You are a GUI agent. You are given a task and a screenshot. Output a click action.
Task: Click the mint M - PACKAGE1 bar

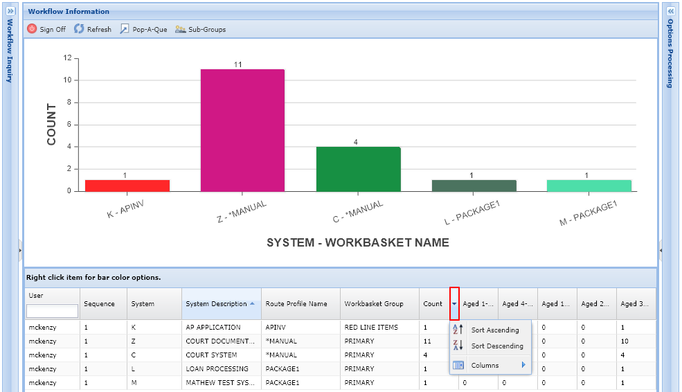coord(589,186)
